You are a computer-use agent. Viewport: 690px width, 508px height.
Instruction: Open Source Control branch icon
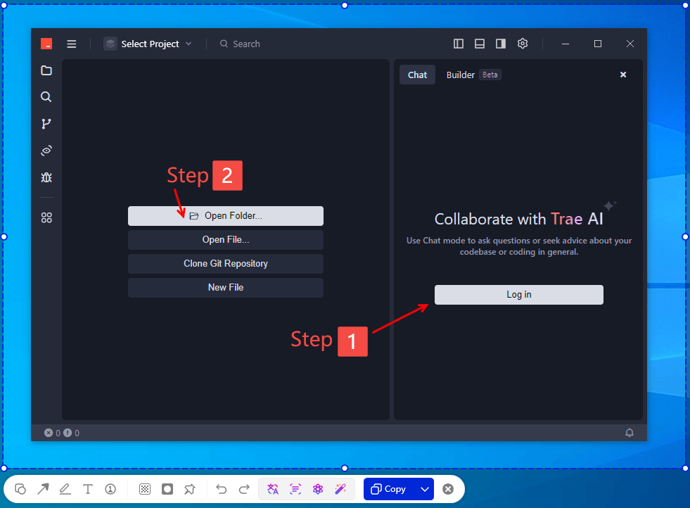click(46, 124)
